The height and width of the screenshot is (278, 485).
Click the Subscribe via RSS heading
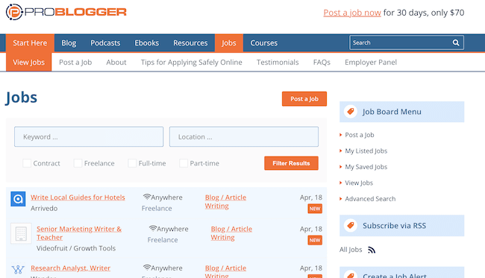395,226
